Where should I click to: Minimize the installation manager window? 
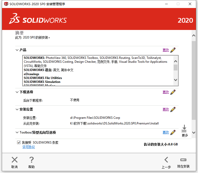tap(166, 4)
